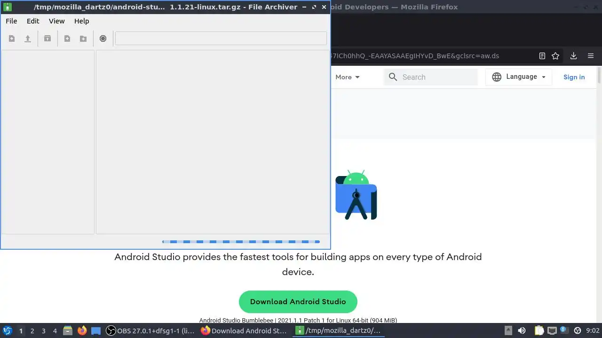Image resolution: width=602 pixels, height=338 pixels.
Task: Click the Stop circular toolbar icon
Action: coord(103,38)
